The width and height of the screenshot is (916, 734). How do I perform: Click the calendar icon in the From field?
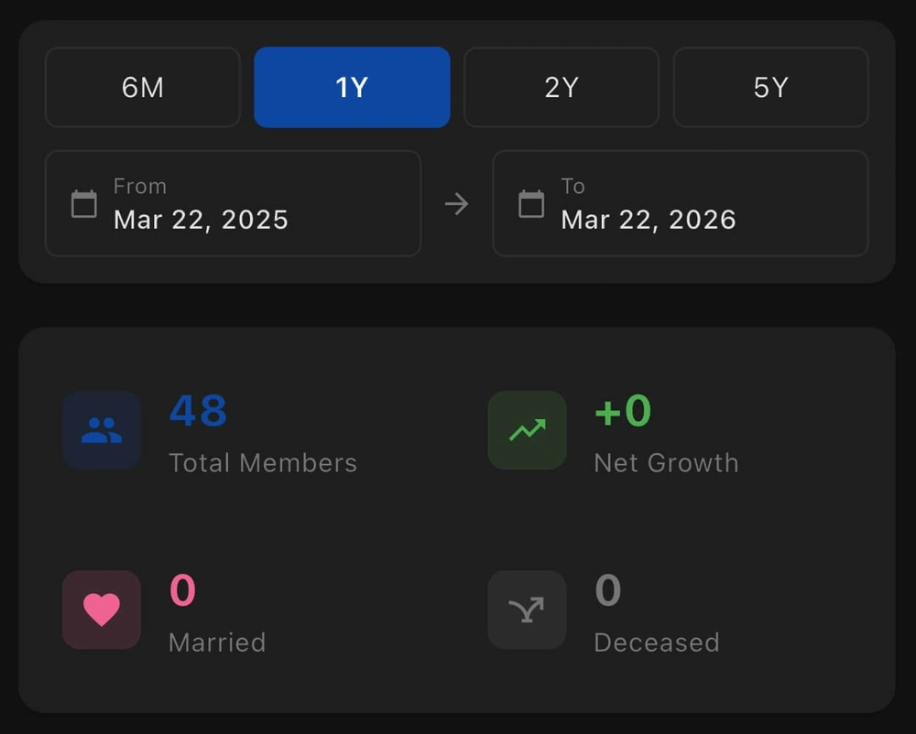[x=83, y=203]
